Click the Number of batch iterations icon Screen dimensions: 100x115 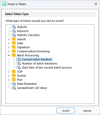click(x=19, y=63)
